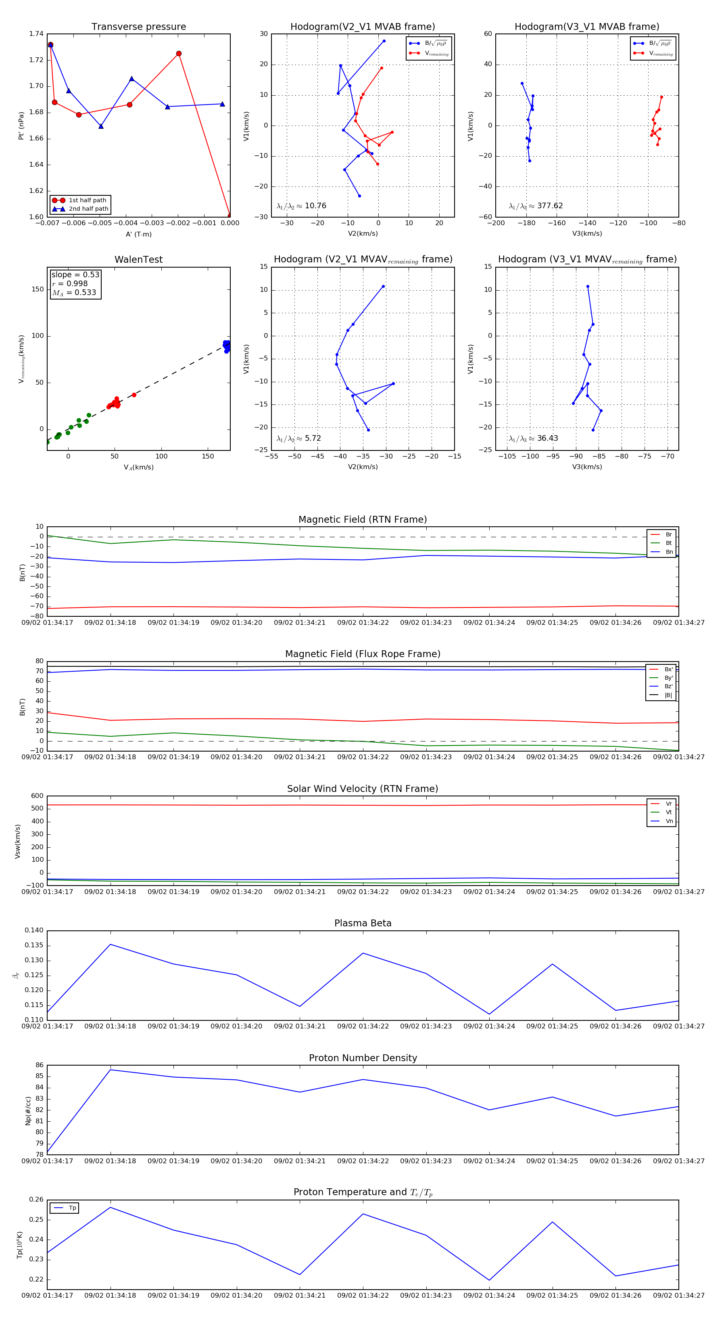Select the "Br" legend entry
Viewport: 726px width, 1332px height.
(661, 535)
